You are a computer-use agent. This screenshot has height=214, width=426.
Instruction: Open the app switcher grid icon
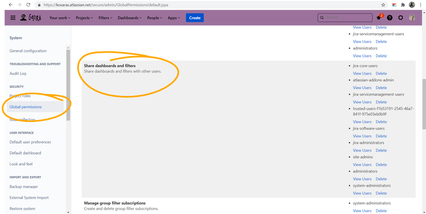tap(13, 17)
